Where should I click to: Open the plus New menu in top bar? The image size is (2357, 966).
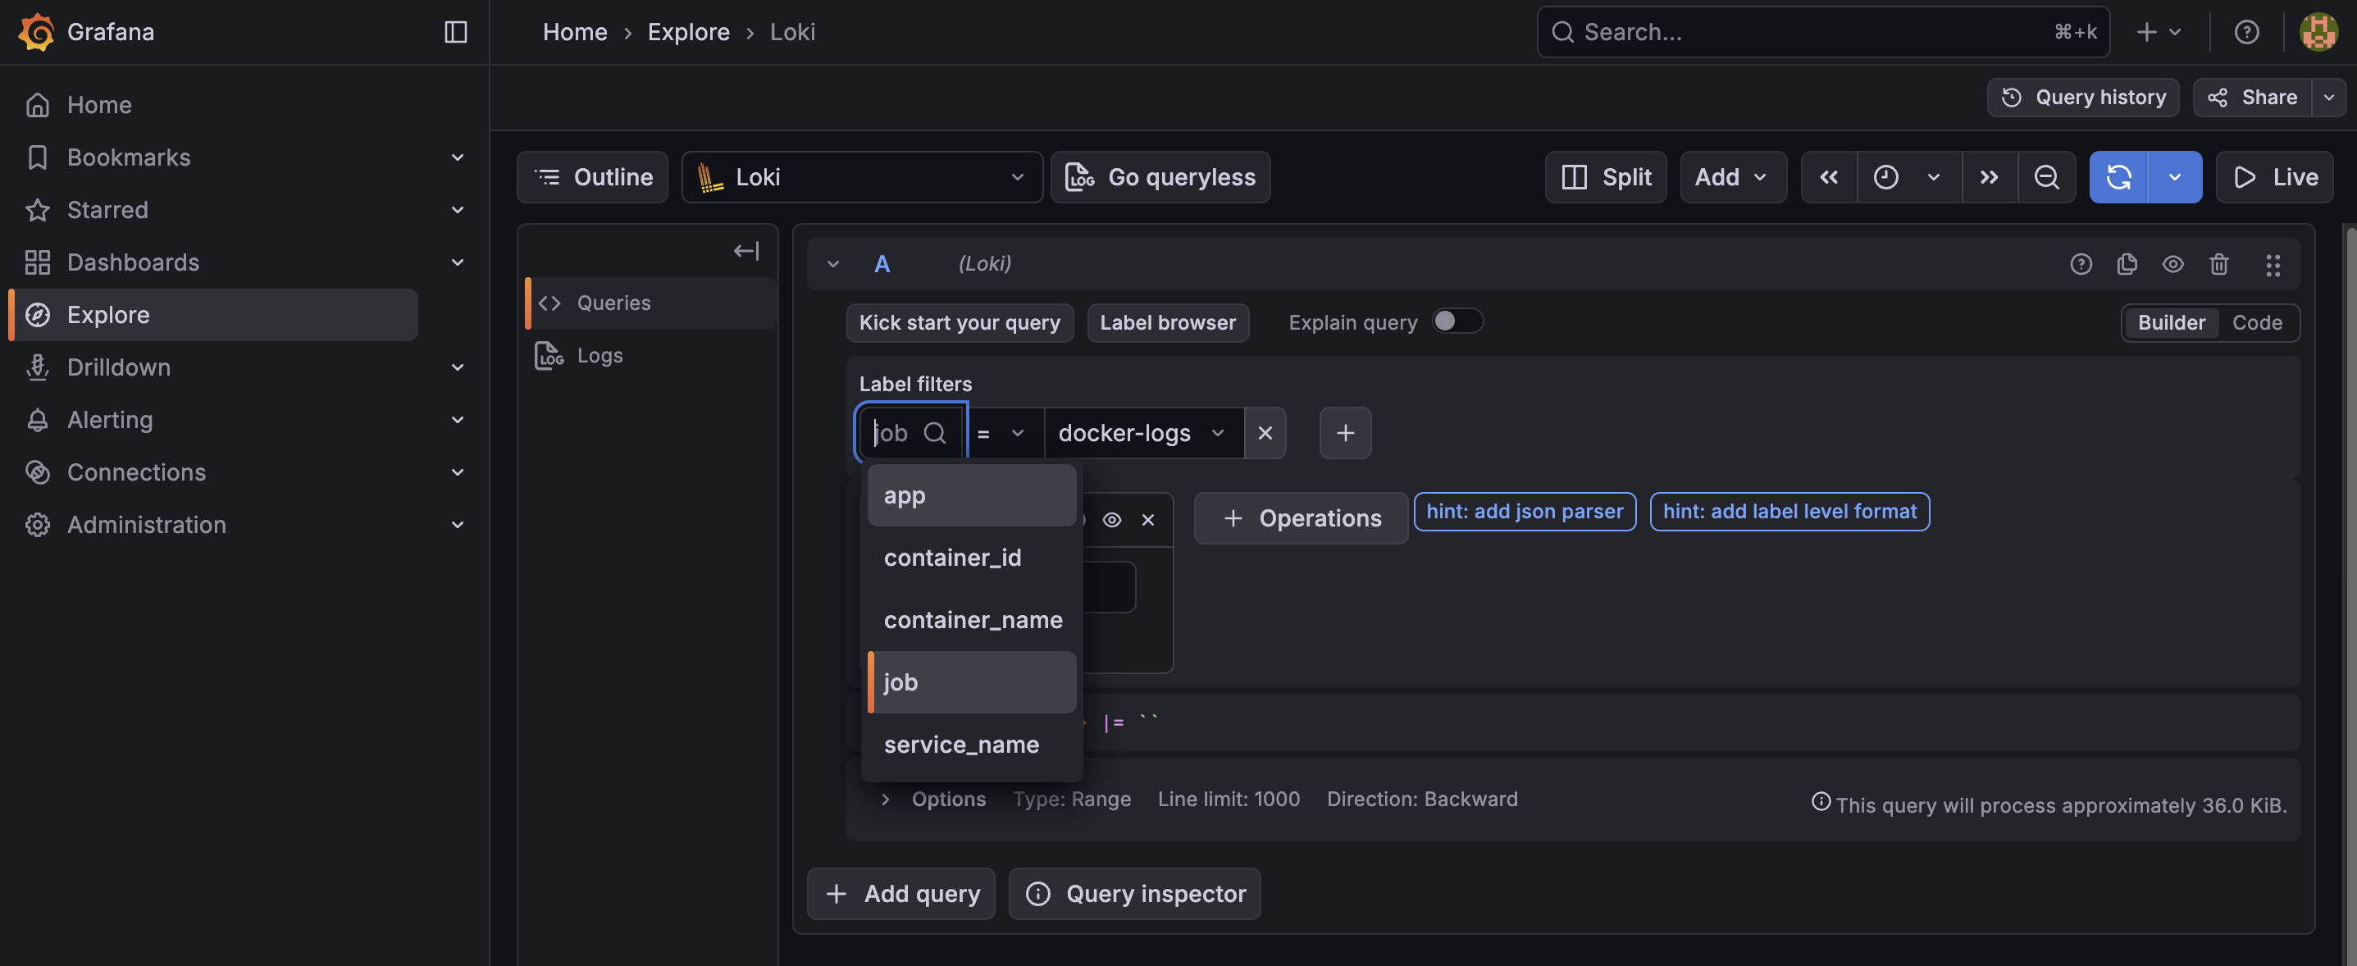click(2159, 32)
